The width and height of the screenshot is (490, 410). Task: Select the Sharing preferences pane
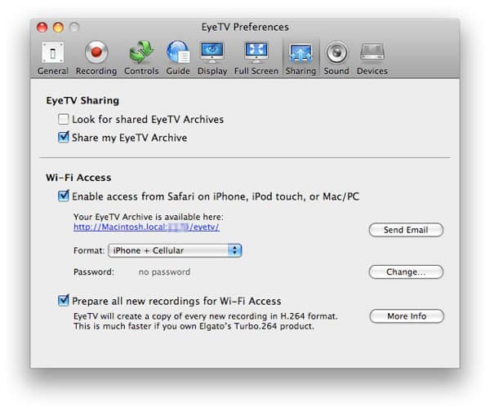(x=301, y=59)
